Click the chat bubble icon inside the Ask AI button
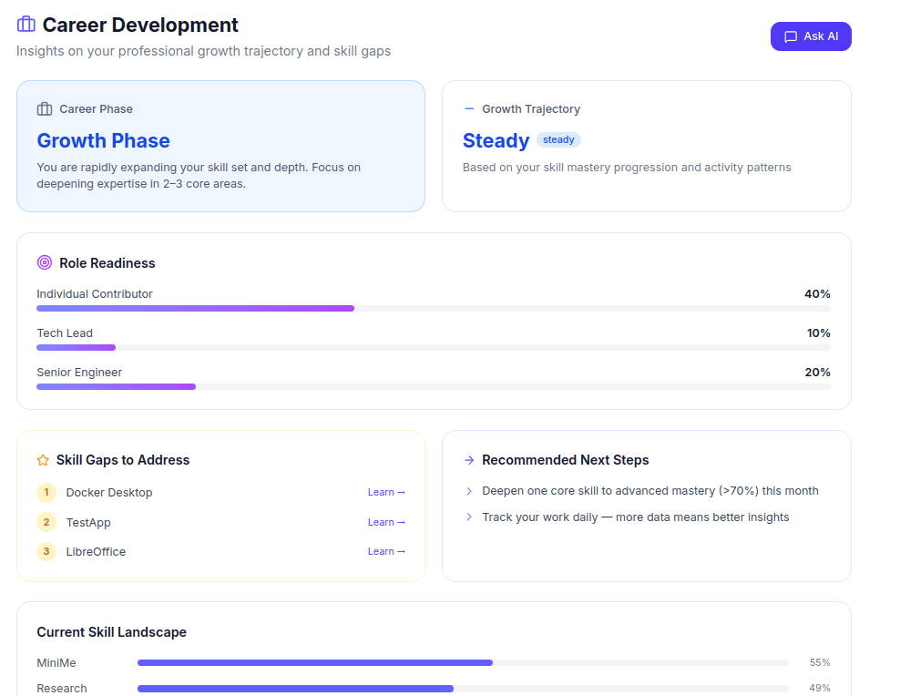Image resolution: width=900 pixels, height=696 pixels. click(x=792, y=36)
